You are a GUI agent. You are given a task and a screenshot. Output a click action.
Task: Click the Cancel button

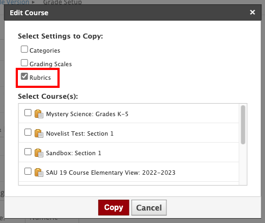(x=149, y=208)
